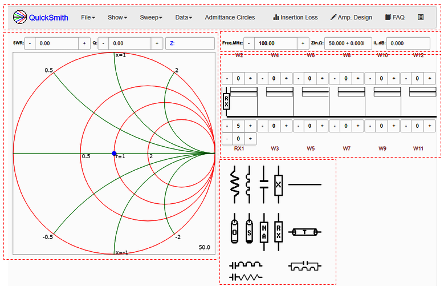Viewport: 444px width, 290px height.
Task: Increase the W11 value
Action: point(430,126)
